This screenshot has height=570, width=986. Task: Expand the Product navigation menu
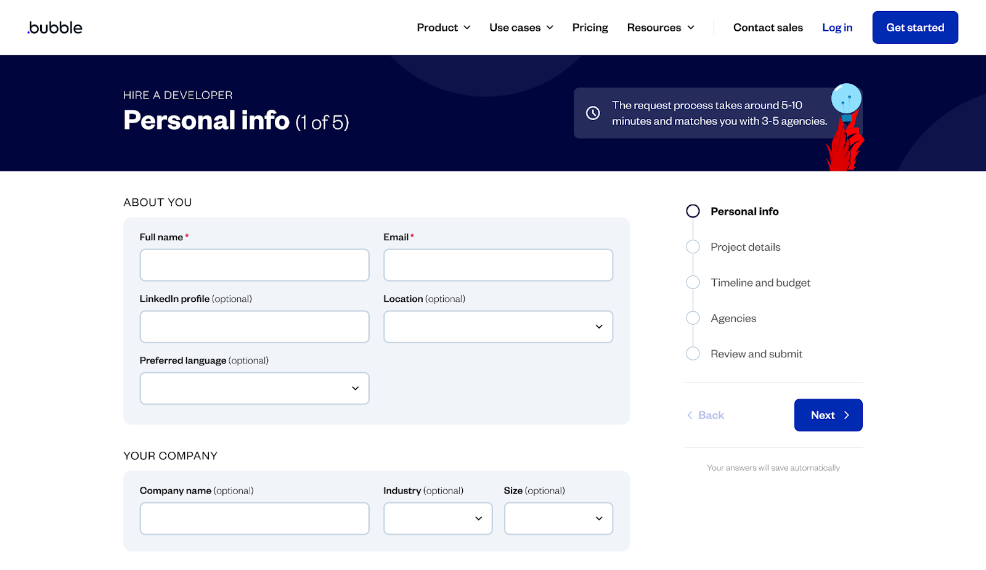tap(443, 27)
